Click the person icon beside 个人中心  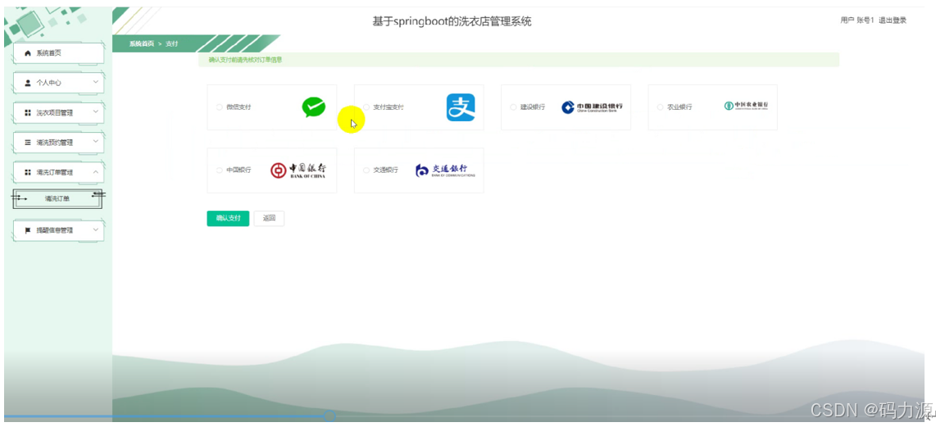(x=28, y=83)
